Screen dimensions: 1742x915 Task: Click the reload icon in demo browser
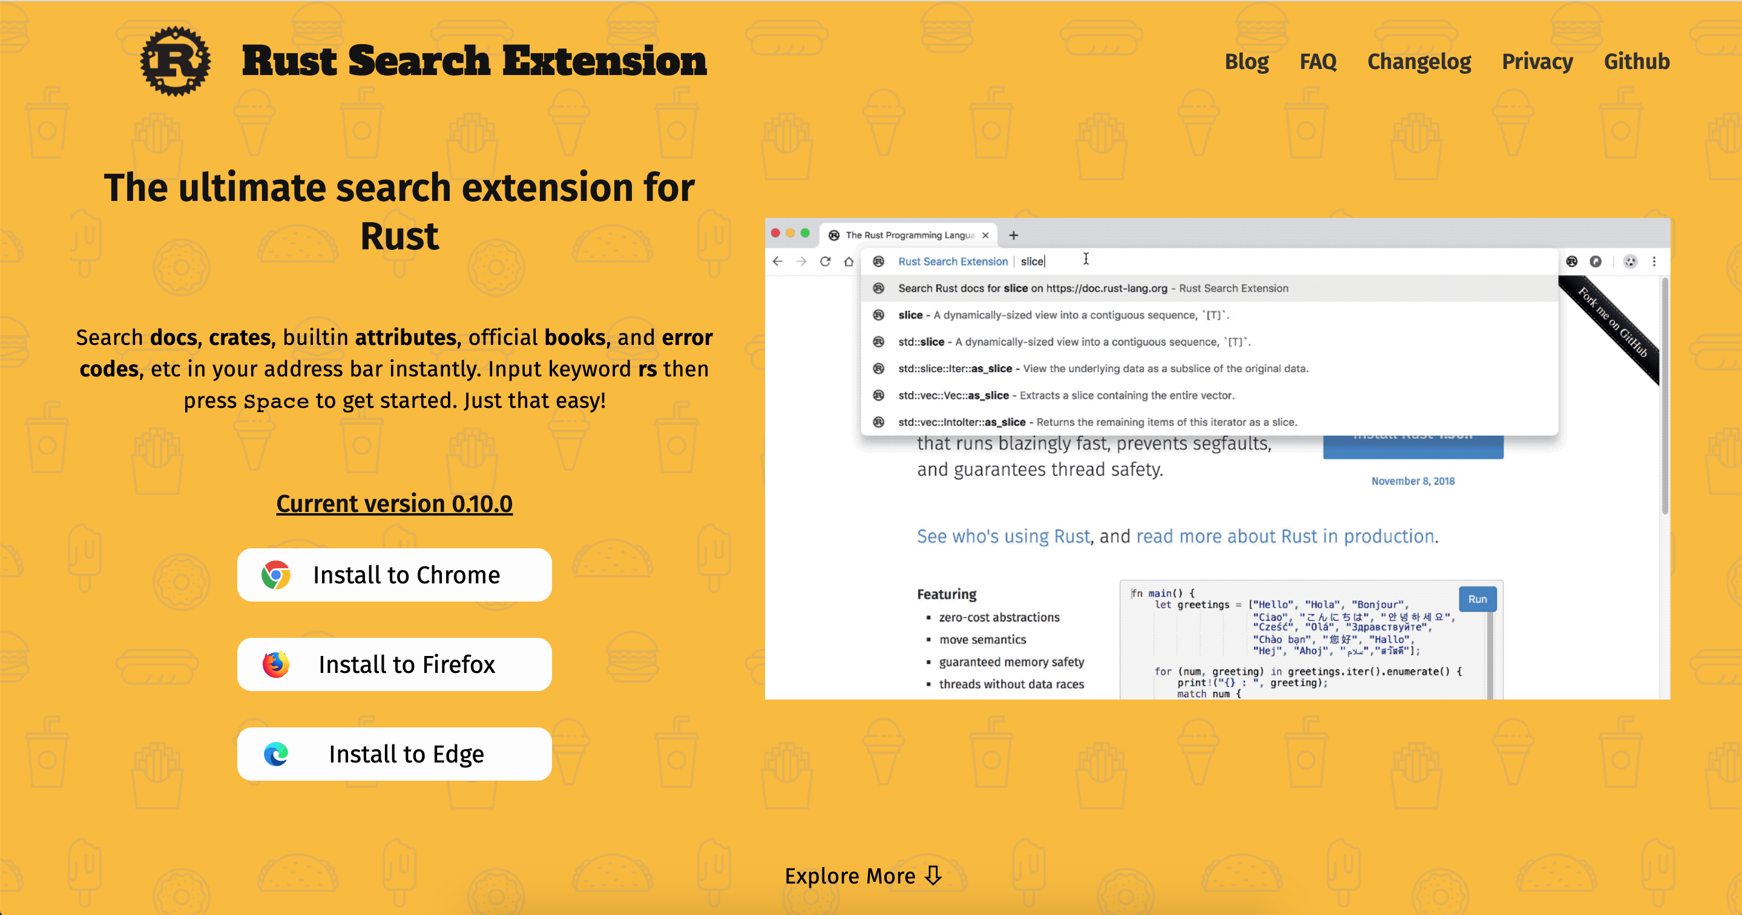click(825, 261)
